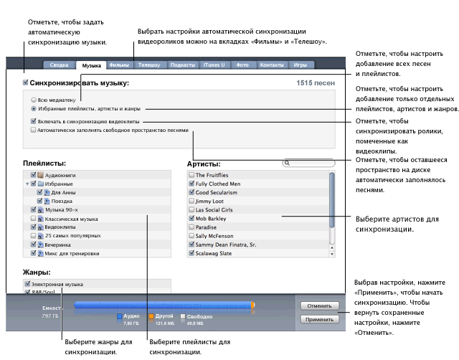Viewport: 459px width, 360px height.
Task: Select Избранные плейлисты, артисты и жанры option
Action: pyautogui.click(x=34, y=108)
